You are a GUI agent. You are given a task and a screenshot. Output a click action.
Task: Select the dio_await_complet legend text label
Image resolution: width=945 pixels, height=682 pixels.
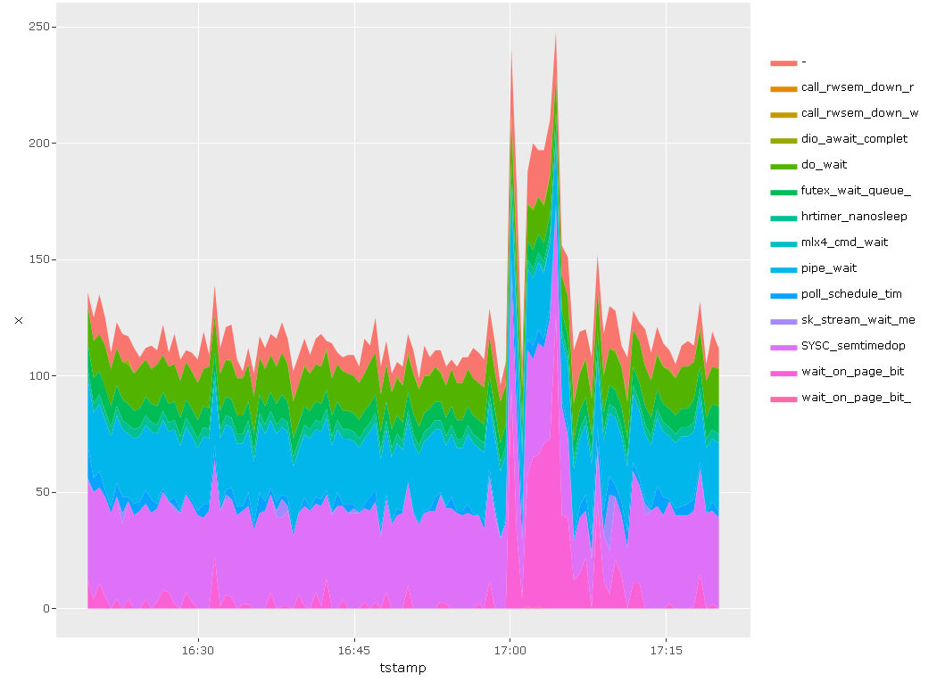854,139
